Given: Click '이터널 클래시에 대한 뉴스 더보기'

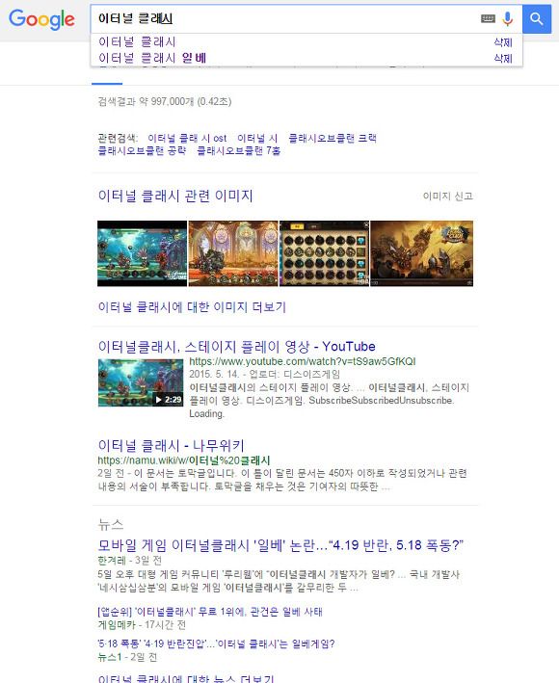Looking at the screenshot, I should tap(186, 678).
